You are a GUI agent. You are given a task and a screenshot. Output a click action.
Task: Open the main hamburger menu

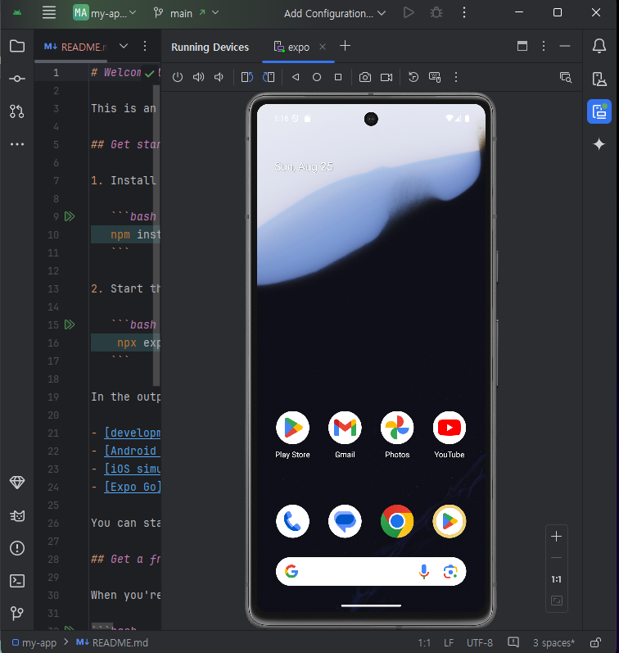tap(49, 12)
